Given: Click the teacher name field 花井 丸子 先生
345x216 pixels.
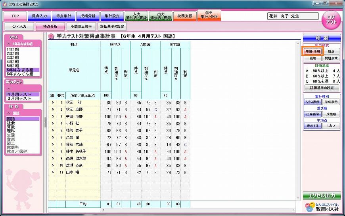Looking at the screenshot, I should pyautogui.click(x=293, y=16).
